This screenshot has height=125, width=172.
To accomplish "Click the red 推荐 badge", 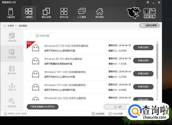I will pos(30,44).
